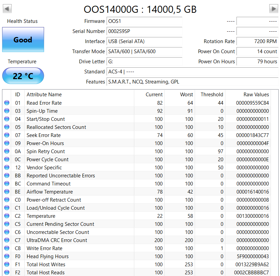Select the Seek Error Rate attribute name
The image size is (280, 276).
point(44,135)
